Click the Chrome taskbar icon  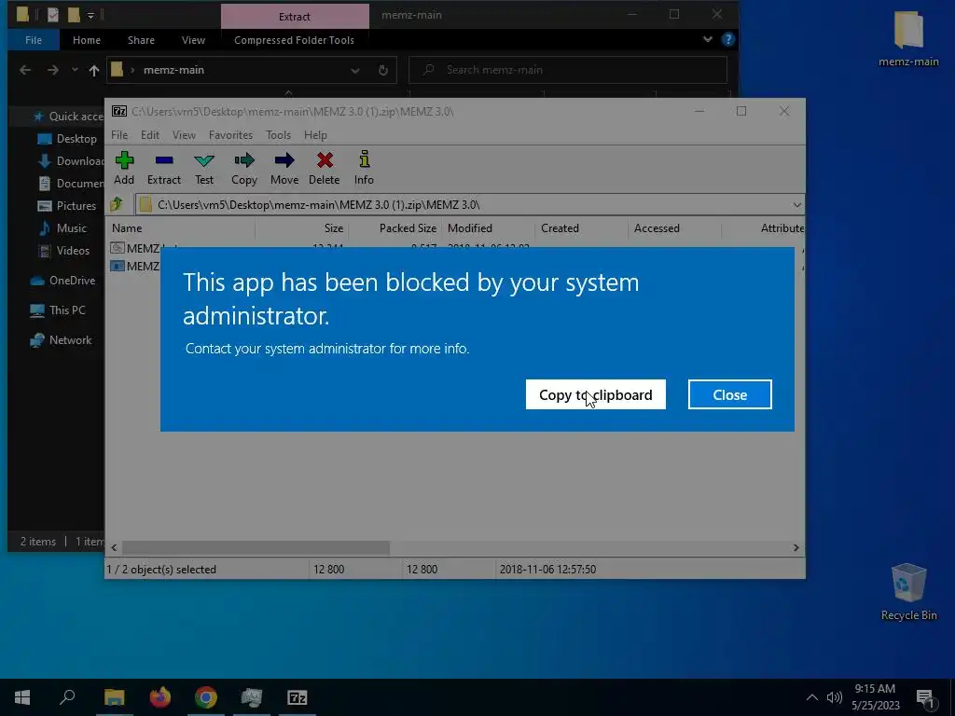[206, 697]
